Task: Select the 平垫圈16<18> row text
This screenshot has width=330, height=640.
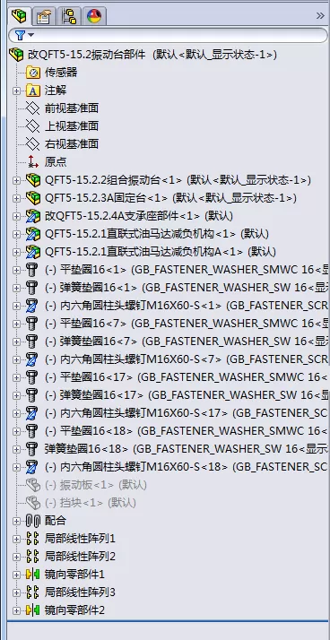Action: click(187, 431)
